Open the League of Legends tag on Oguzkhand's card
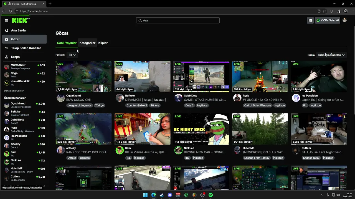Screen dimensions: 355x199 (80, 105)
